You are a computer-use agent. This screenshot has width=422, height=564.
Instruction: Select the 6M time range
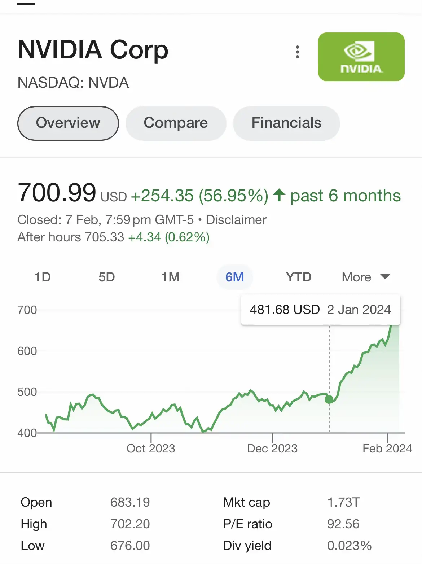click(234, 277)
